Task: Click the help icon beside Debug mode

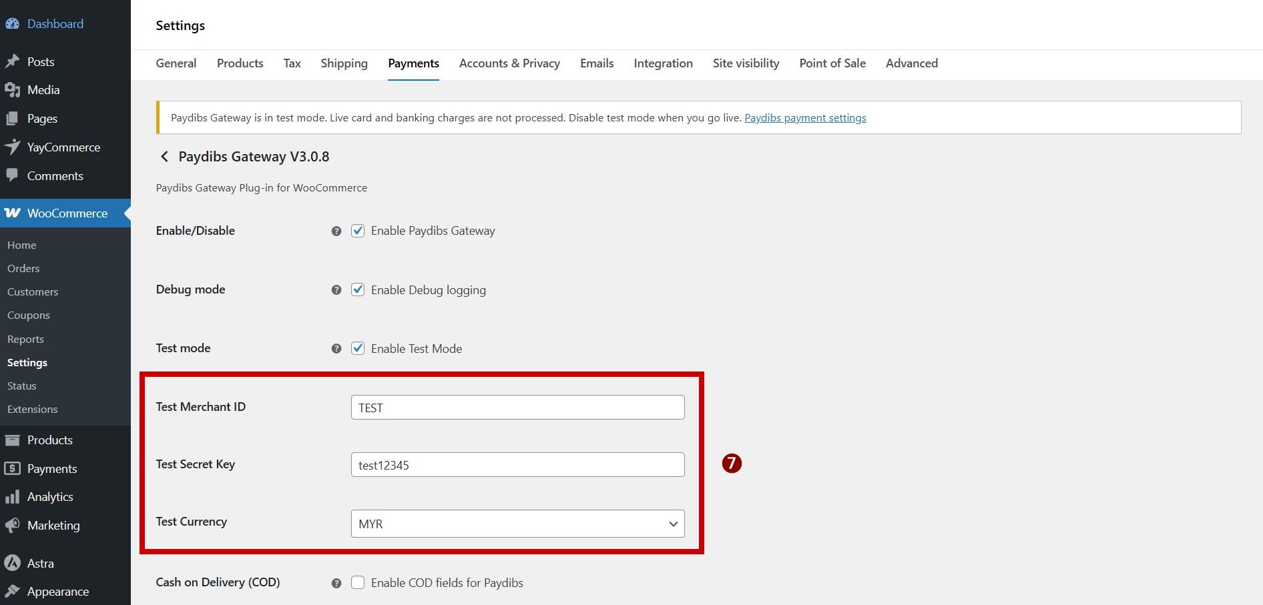Action: [x=336, y=290]
